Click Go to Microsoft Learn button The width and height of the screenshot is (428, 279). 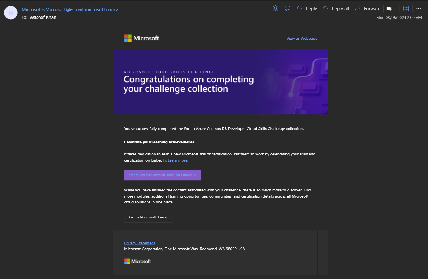click(148, 217)
